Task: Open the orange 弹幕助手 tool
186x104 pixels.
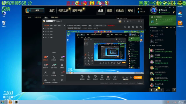Action: point(45,58)
